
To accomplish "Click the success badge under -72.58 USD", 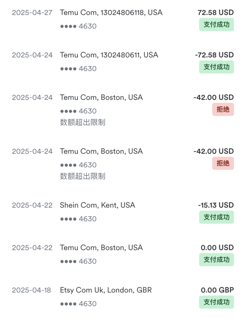I will tap(216, 67).
